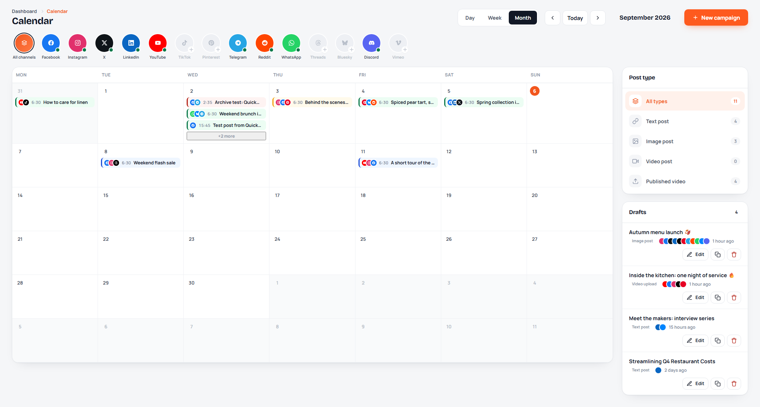Expand +2 more posts on September 2
This screenshot has height=407, width=760.
(x=226, y=136)
